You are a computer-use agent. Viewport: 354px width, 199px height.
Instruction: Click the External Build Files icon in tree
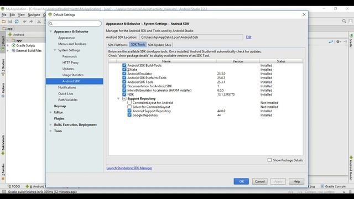[x=13, y=50]
